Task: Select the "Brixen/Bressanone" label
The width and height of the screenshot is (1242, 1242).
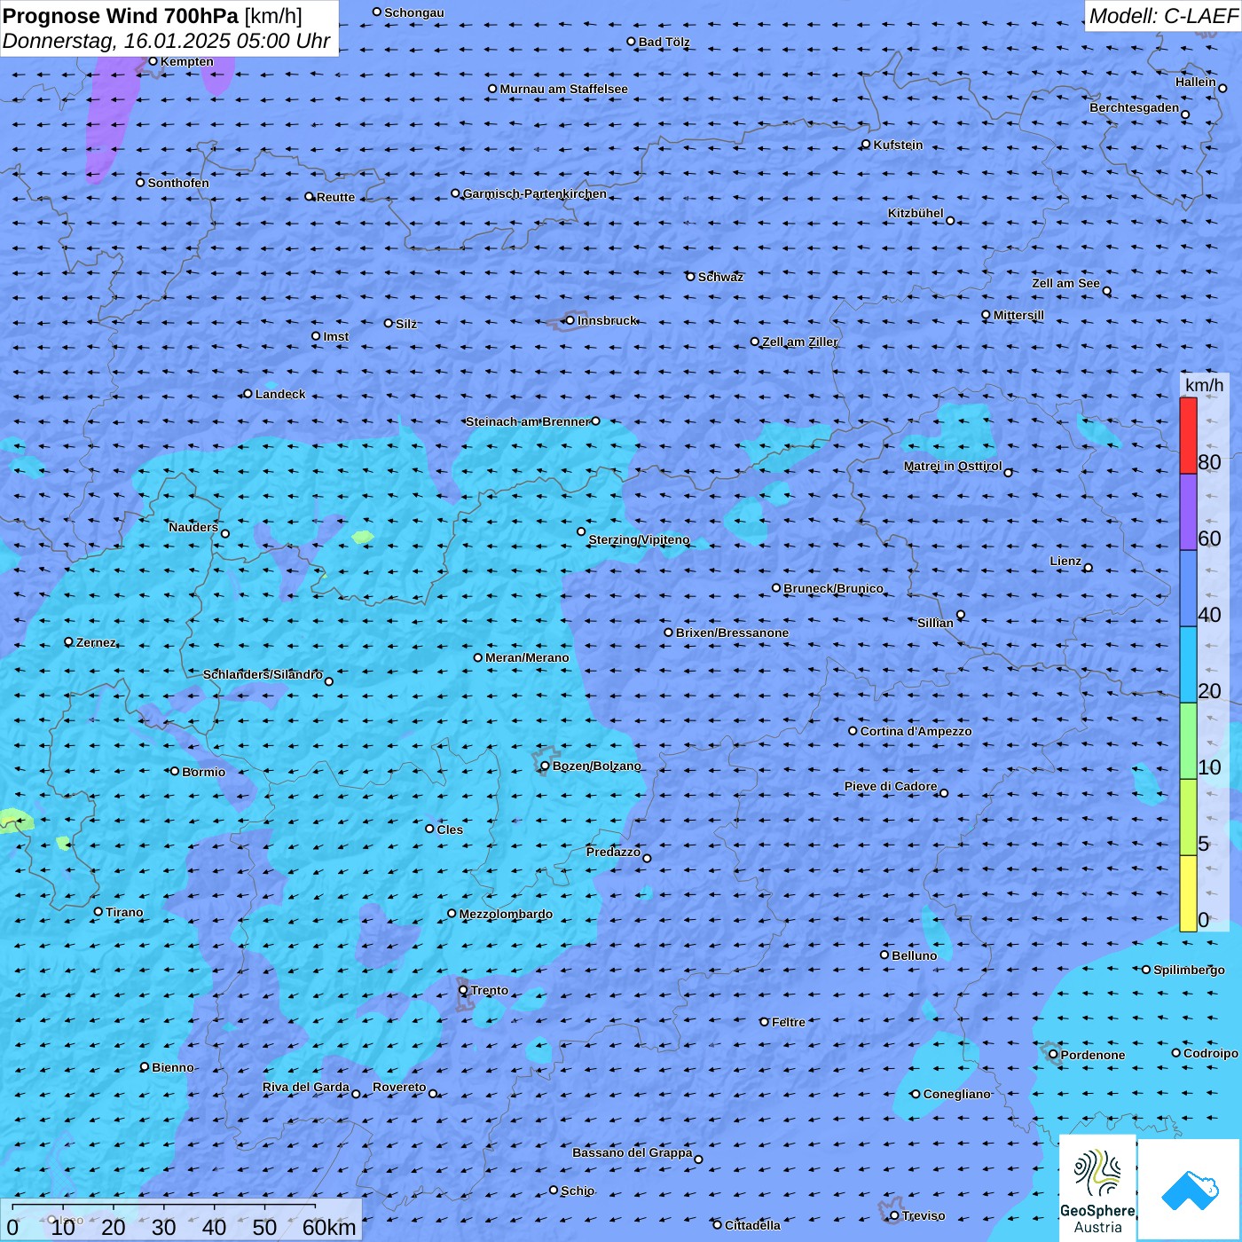Action: coord(732,633)
